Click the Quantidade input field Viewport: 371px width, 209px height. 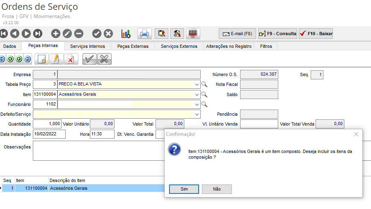[47, 124]
